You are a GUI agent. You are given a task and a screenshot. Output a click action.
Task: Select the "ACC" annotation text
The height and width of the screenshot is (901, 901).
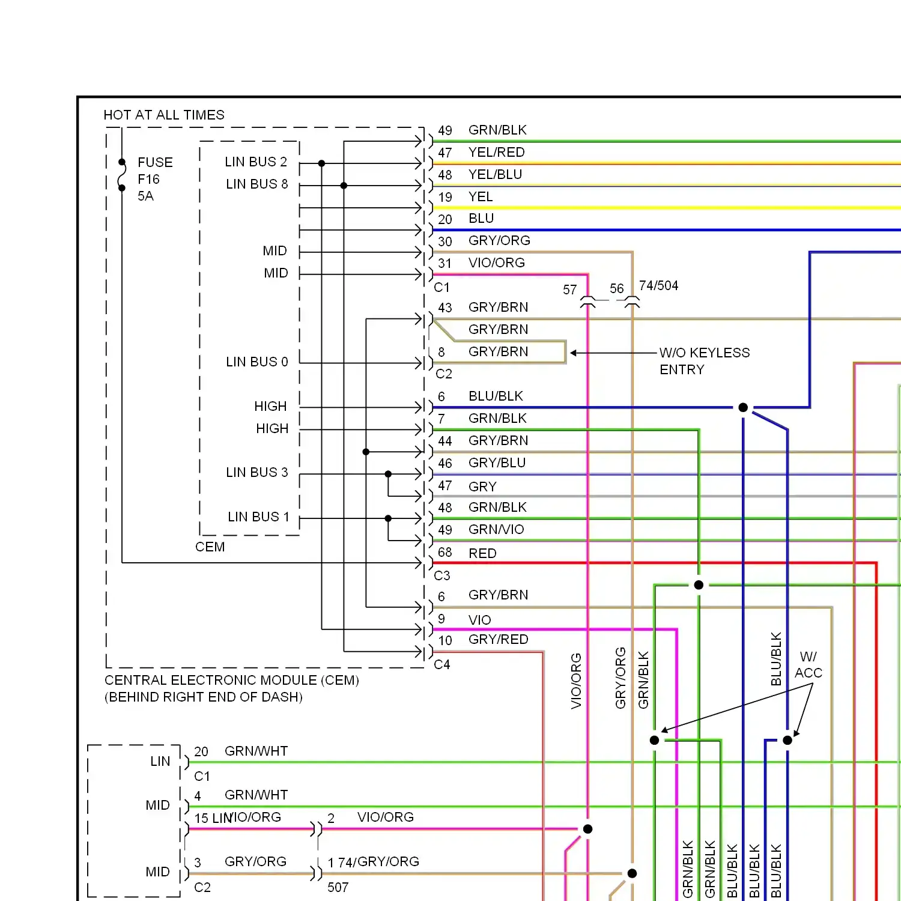point(808,673)
